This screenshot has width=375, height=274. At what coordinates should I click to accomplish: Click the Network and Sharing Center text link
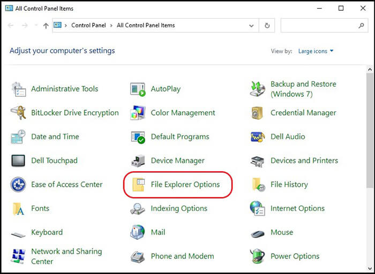[66, 256]
